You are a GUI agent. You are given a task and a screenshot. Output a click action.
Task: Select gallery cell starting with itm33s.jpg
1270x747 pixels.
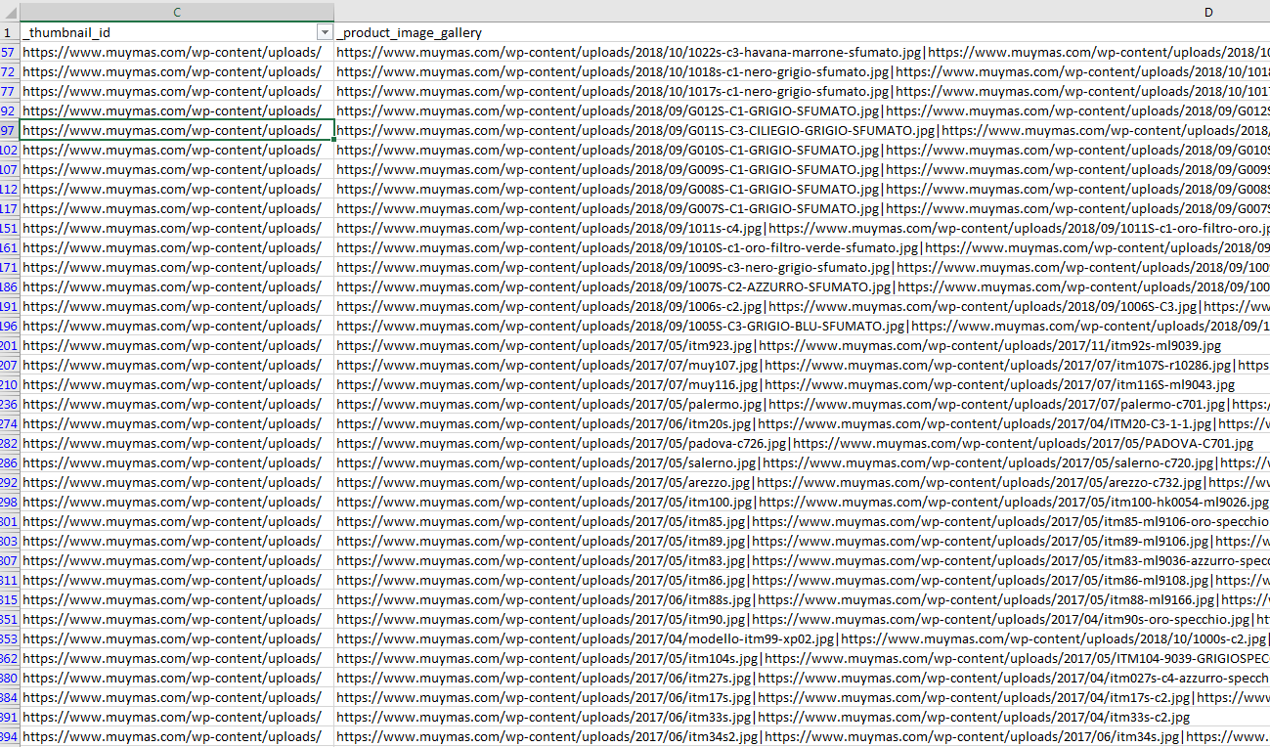coord(802,717)
